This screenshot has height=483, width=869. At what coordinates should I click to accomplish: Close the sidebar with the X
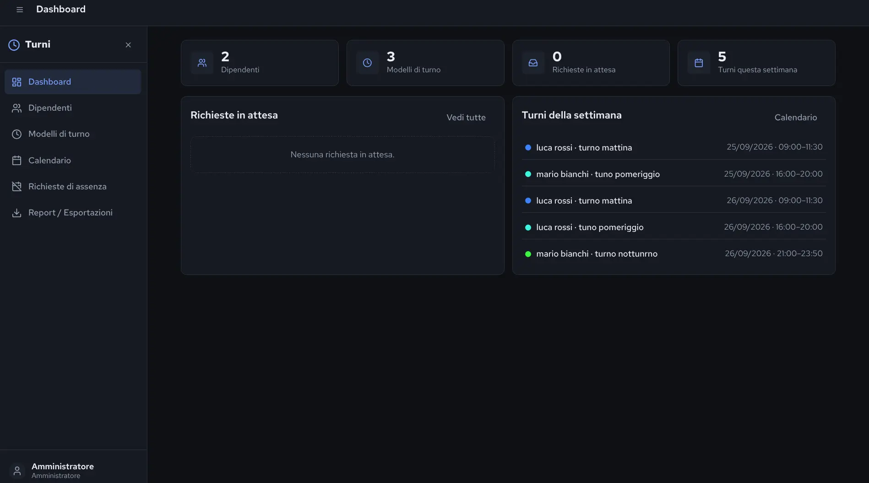point(128,45)
